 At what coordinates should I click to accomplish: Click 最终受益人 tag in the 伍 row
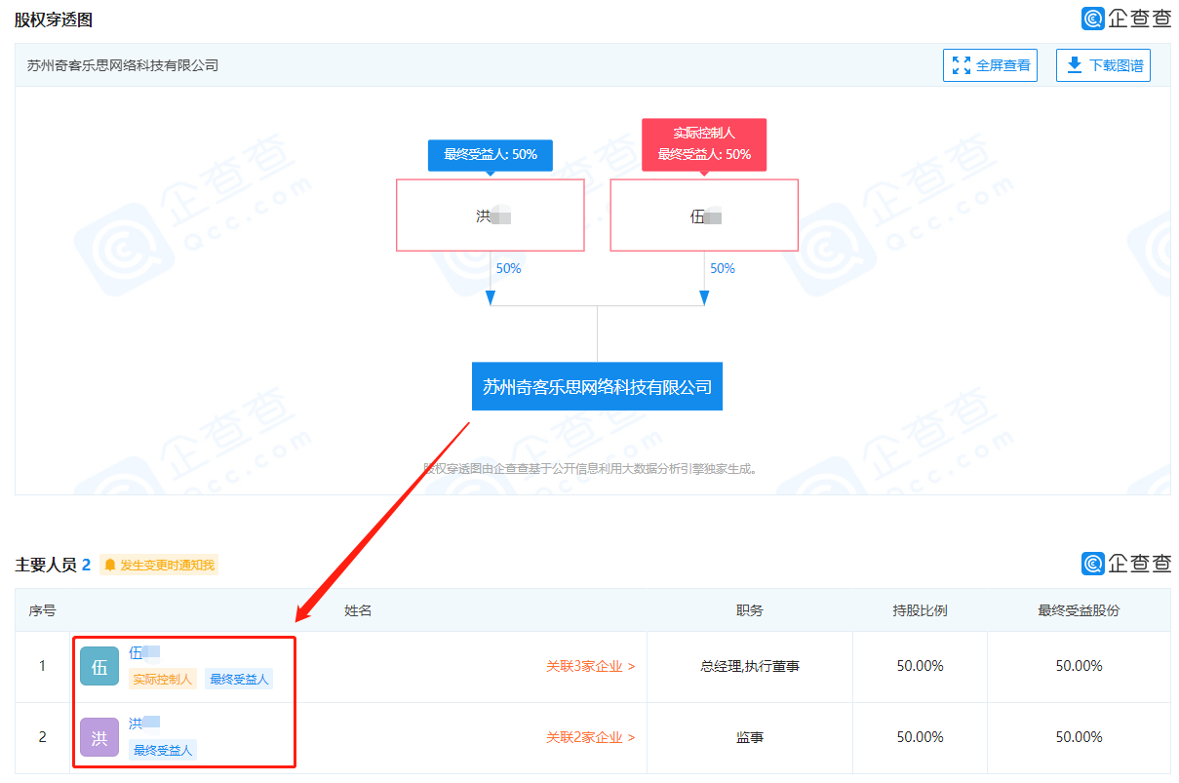(x=239, y=679)
